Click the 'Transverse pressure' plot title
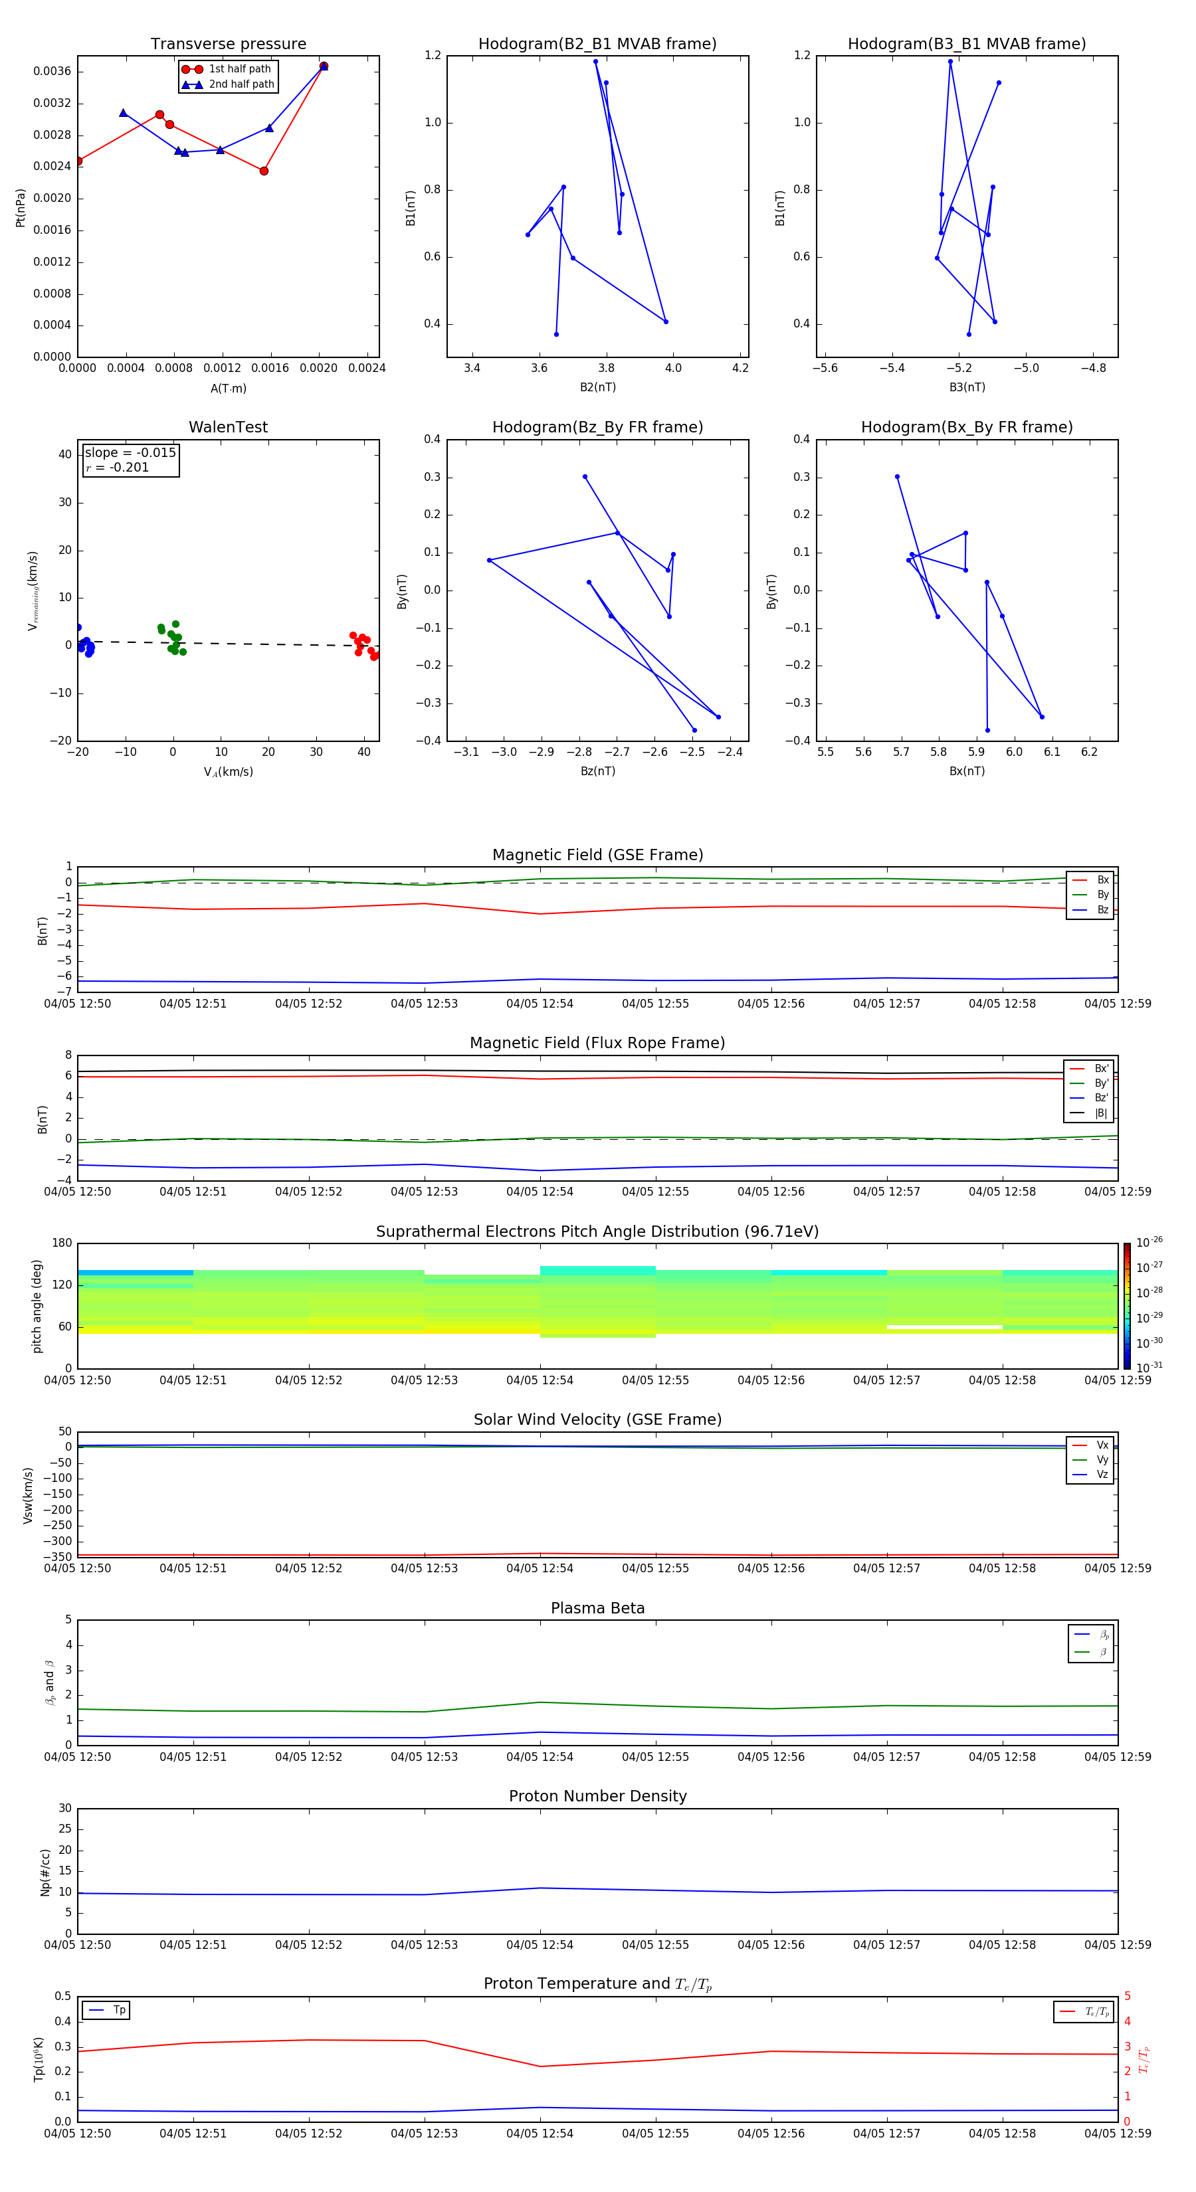 [228, 43]
